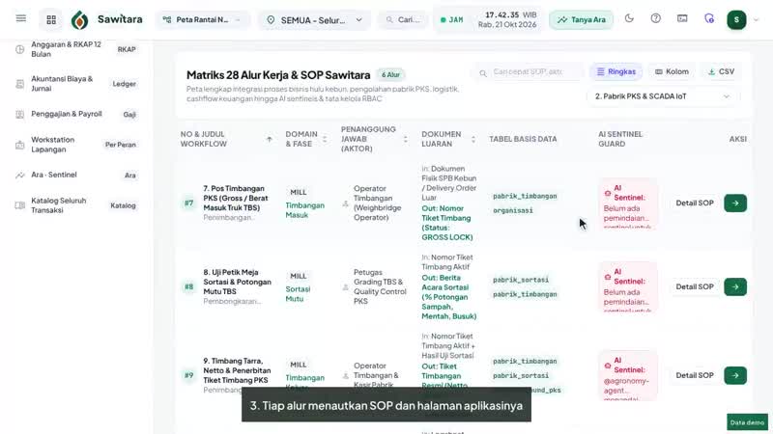Open Workstation Lapangan menu
The image size is (773, 434).
click(x=76, y=145)
